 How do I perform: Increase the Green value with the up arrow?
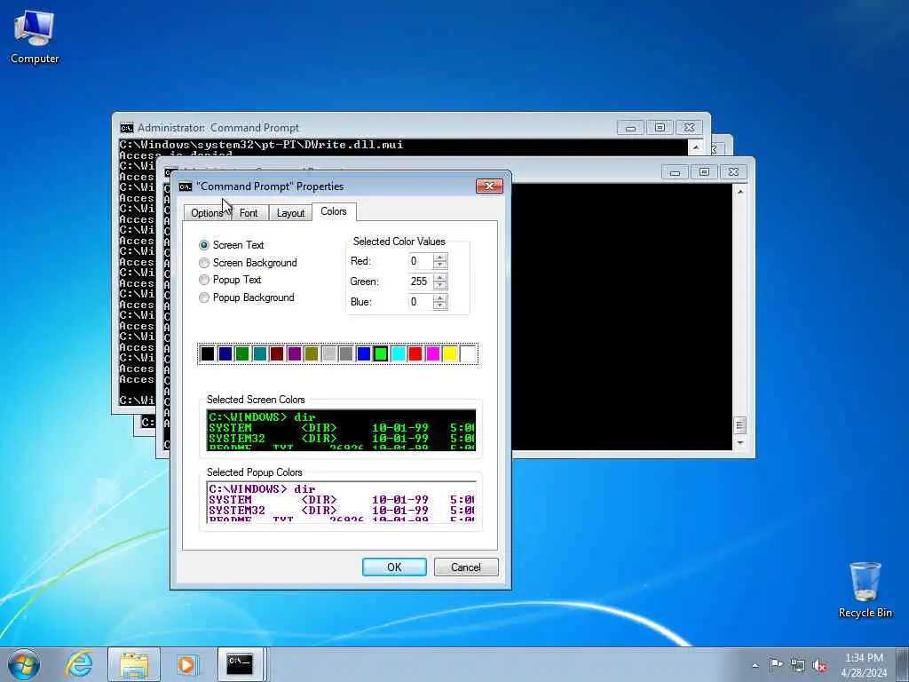click(x=440, y=278)
